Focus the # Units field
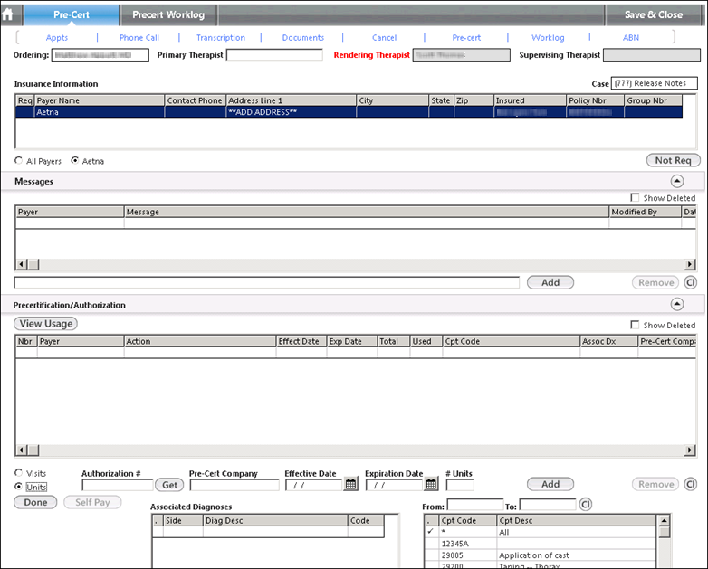 [x=460, y=485]
